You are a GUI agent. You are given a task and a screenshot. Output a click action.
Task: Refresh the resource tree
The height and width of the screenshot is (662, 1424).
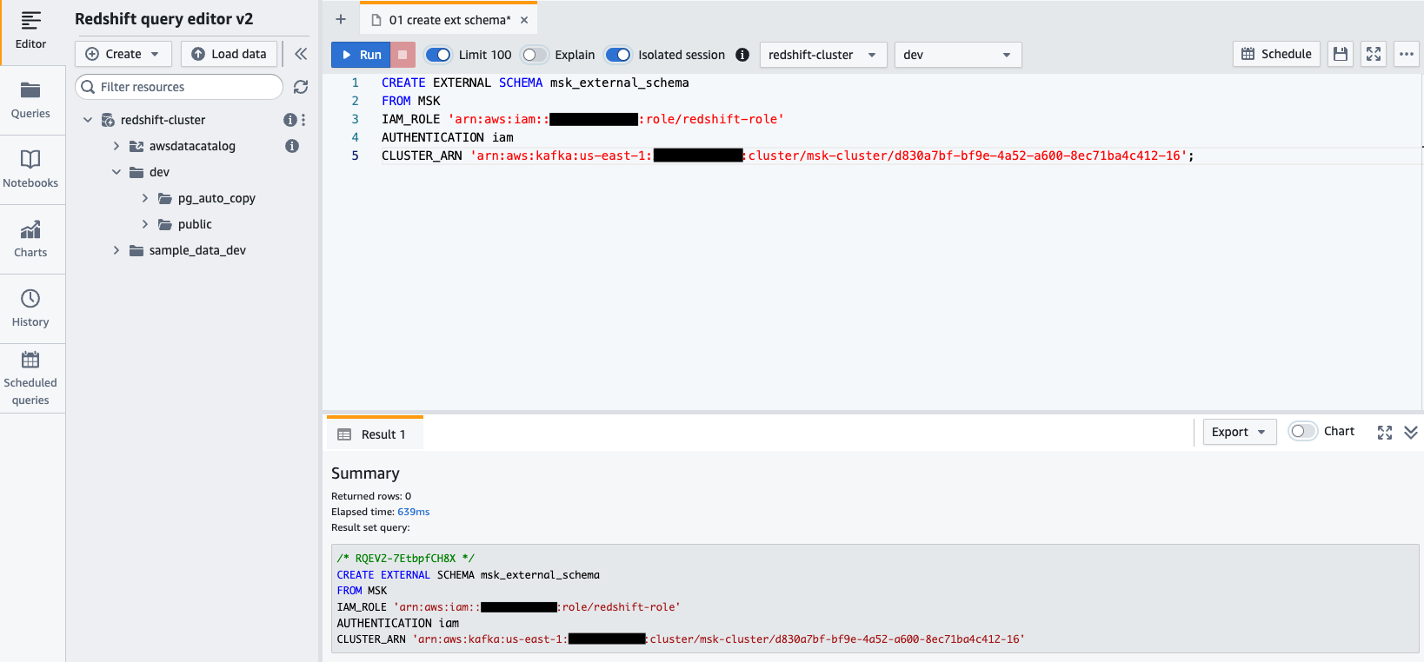tap(301, 87)
